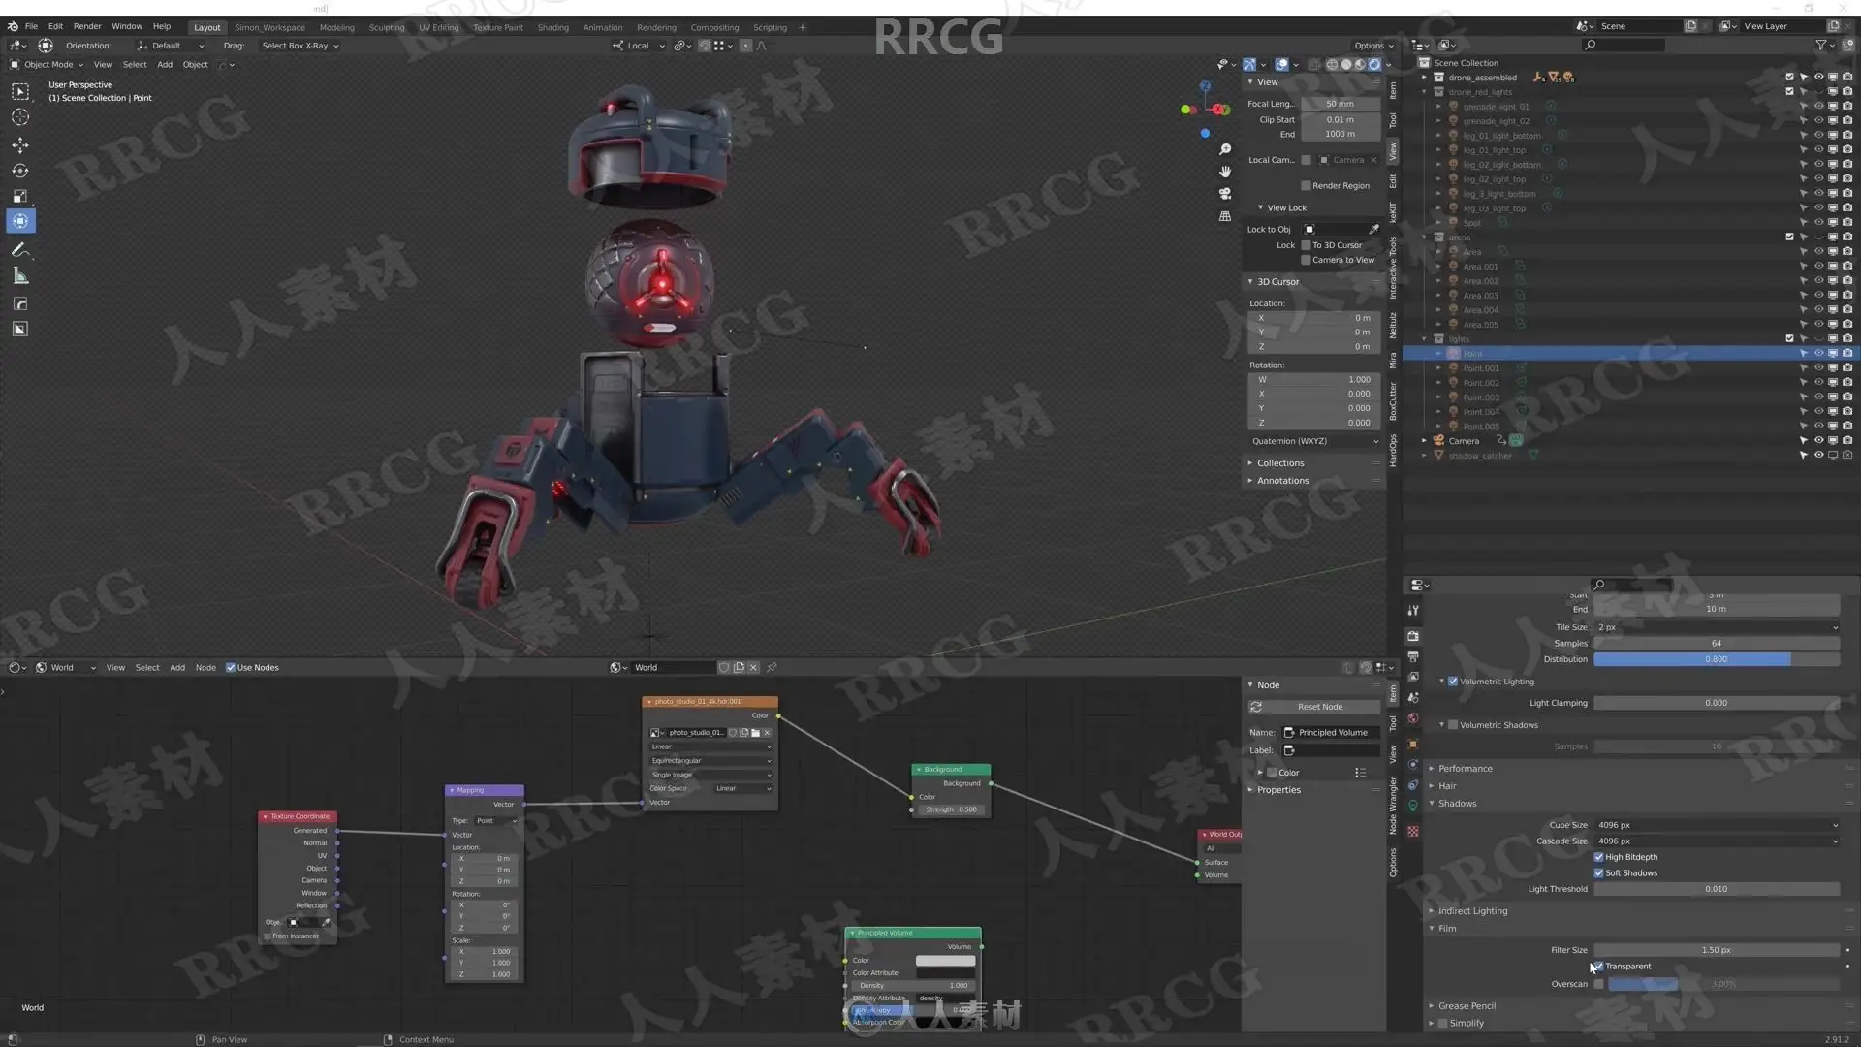Select the Annotate pencil tool
This screenshot has width=1861, height=1047.
point(20,250)
